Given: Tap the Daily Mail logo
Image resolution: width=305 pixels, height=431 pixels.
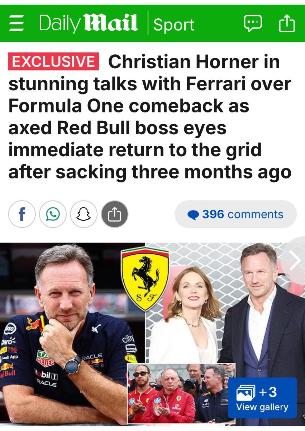Looking at the screenshot, I should coord(88,24).
